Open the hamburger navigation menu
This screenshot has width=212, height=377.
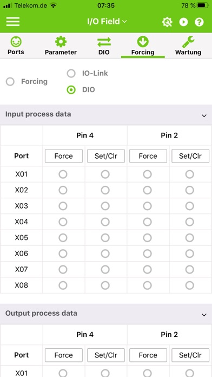click(x=13, y=22)
